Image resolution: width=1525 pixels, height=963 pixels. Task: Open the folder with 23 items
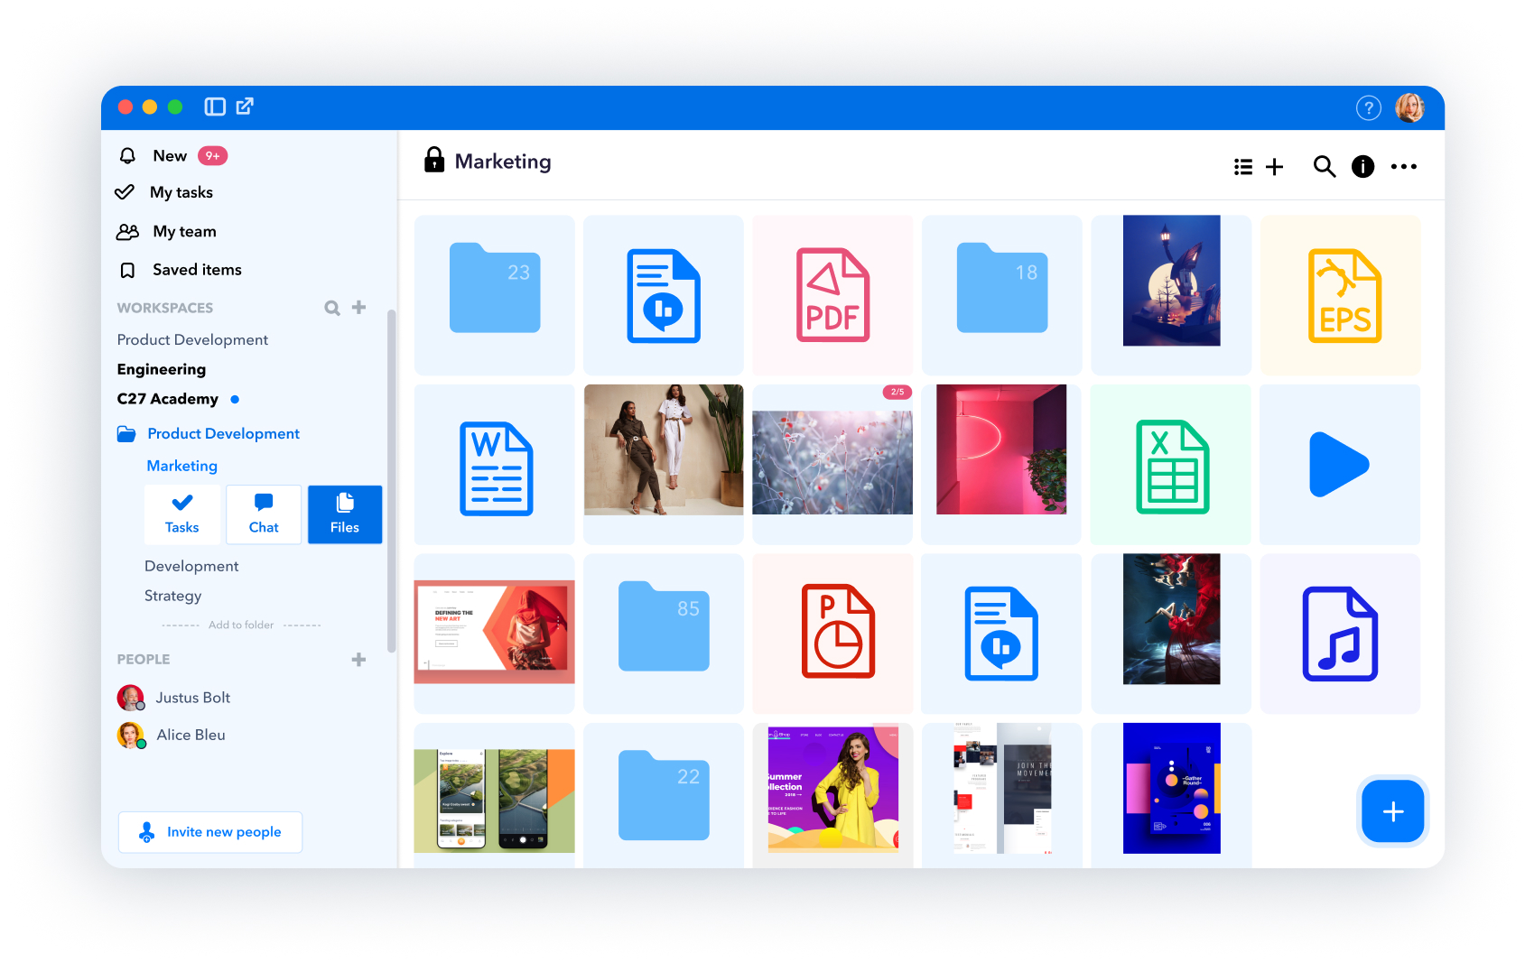[x=495, y=295]
